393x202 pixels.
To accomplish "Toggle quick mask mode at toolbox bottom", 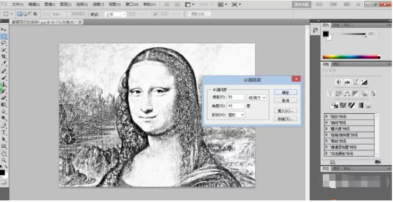I will click(4, 182).
